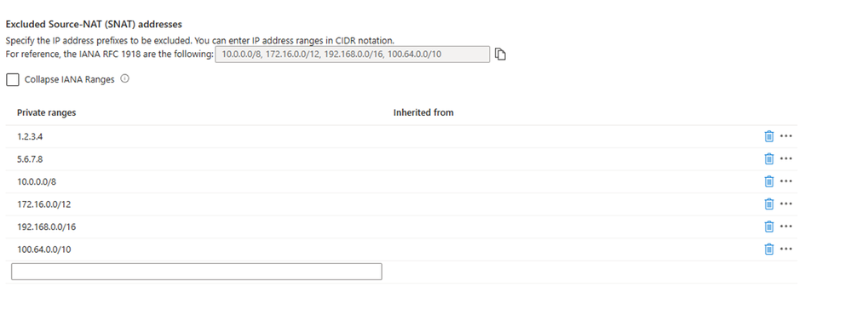
Task: Open the ellipsis menu for 10.0.0.0/8
Action: click(786, 181)
